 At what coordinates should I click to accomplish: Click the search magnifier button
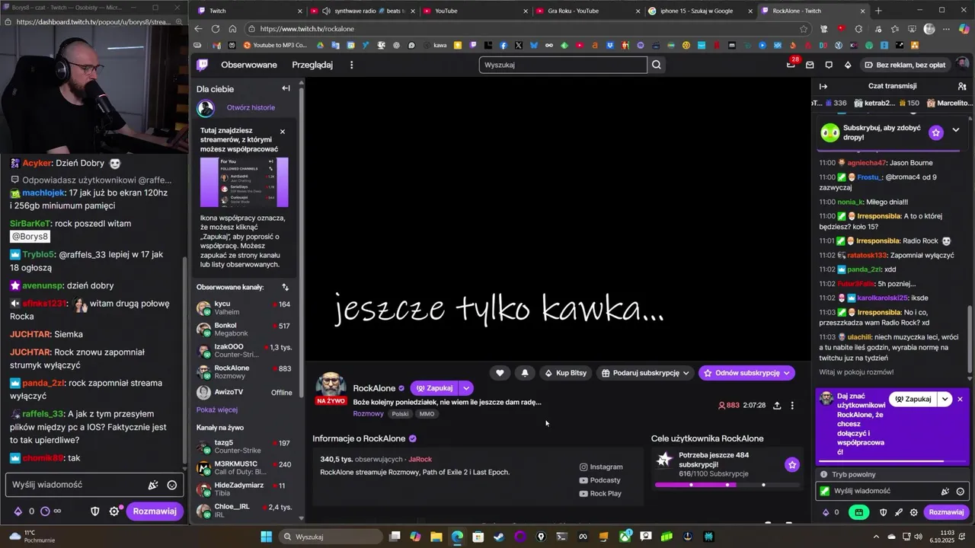point(657,65)
